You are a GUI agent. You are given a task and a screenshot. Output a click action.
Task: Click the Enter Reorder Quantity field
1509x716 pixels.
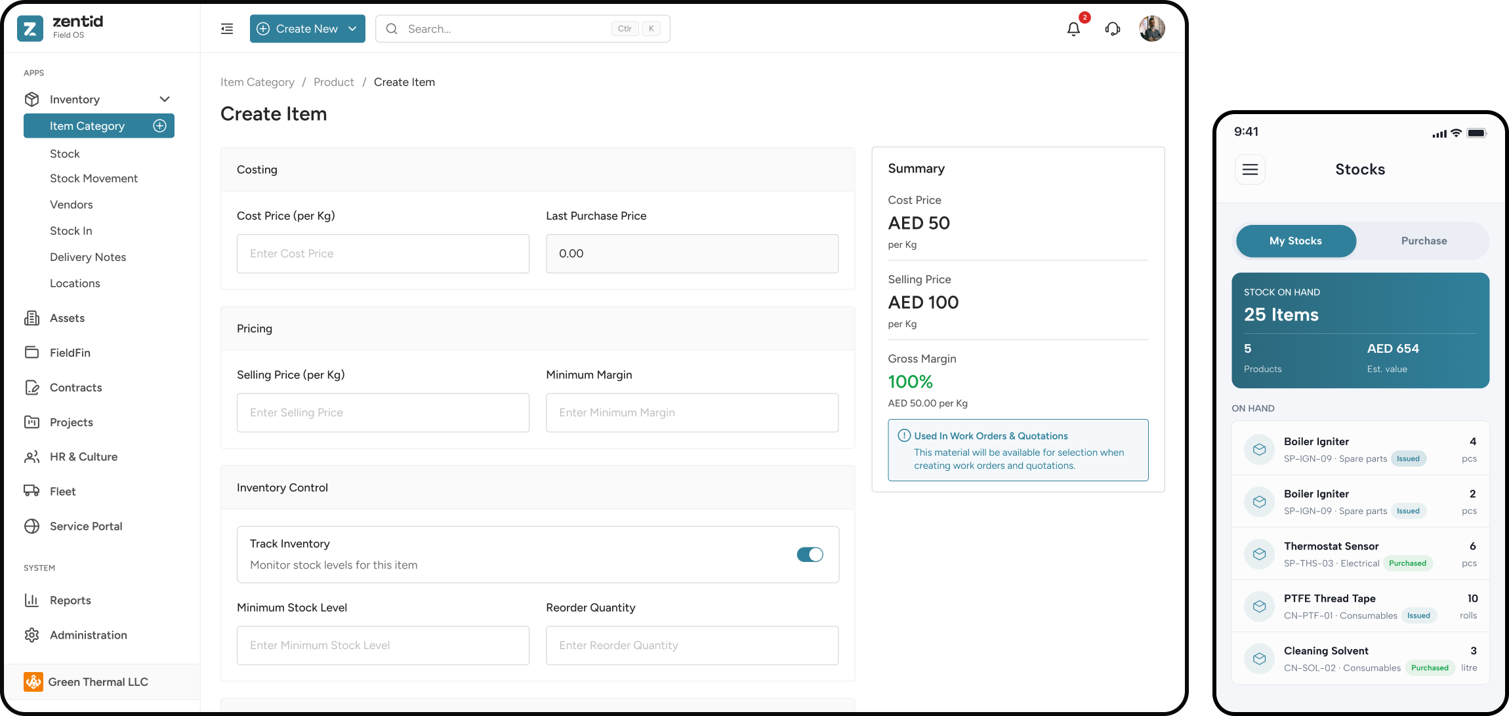[692, 646]
